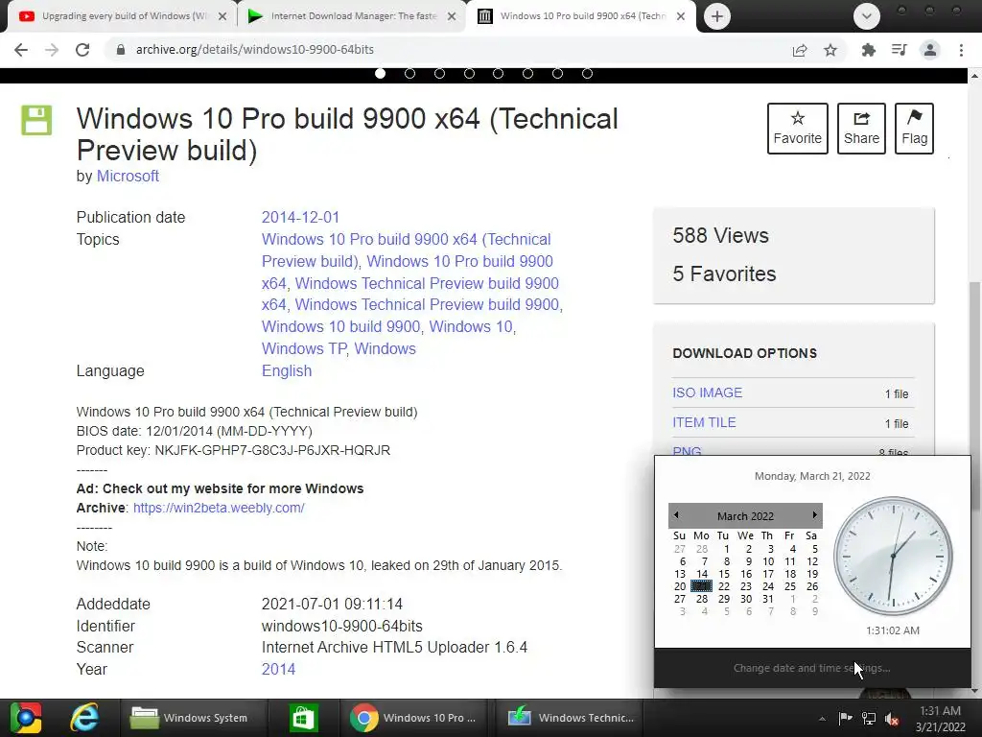Select the seventh carousel dot
The height and width of the screenshot is (737, 982).
point(557,73)
